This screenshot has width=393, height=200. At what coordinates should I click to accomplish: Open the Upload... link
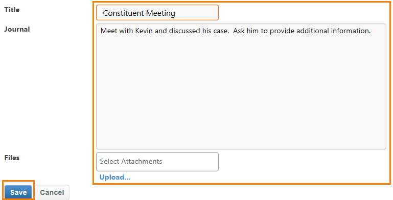(115, 177)
